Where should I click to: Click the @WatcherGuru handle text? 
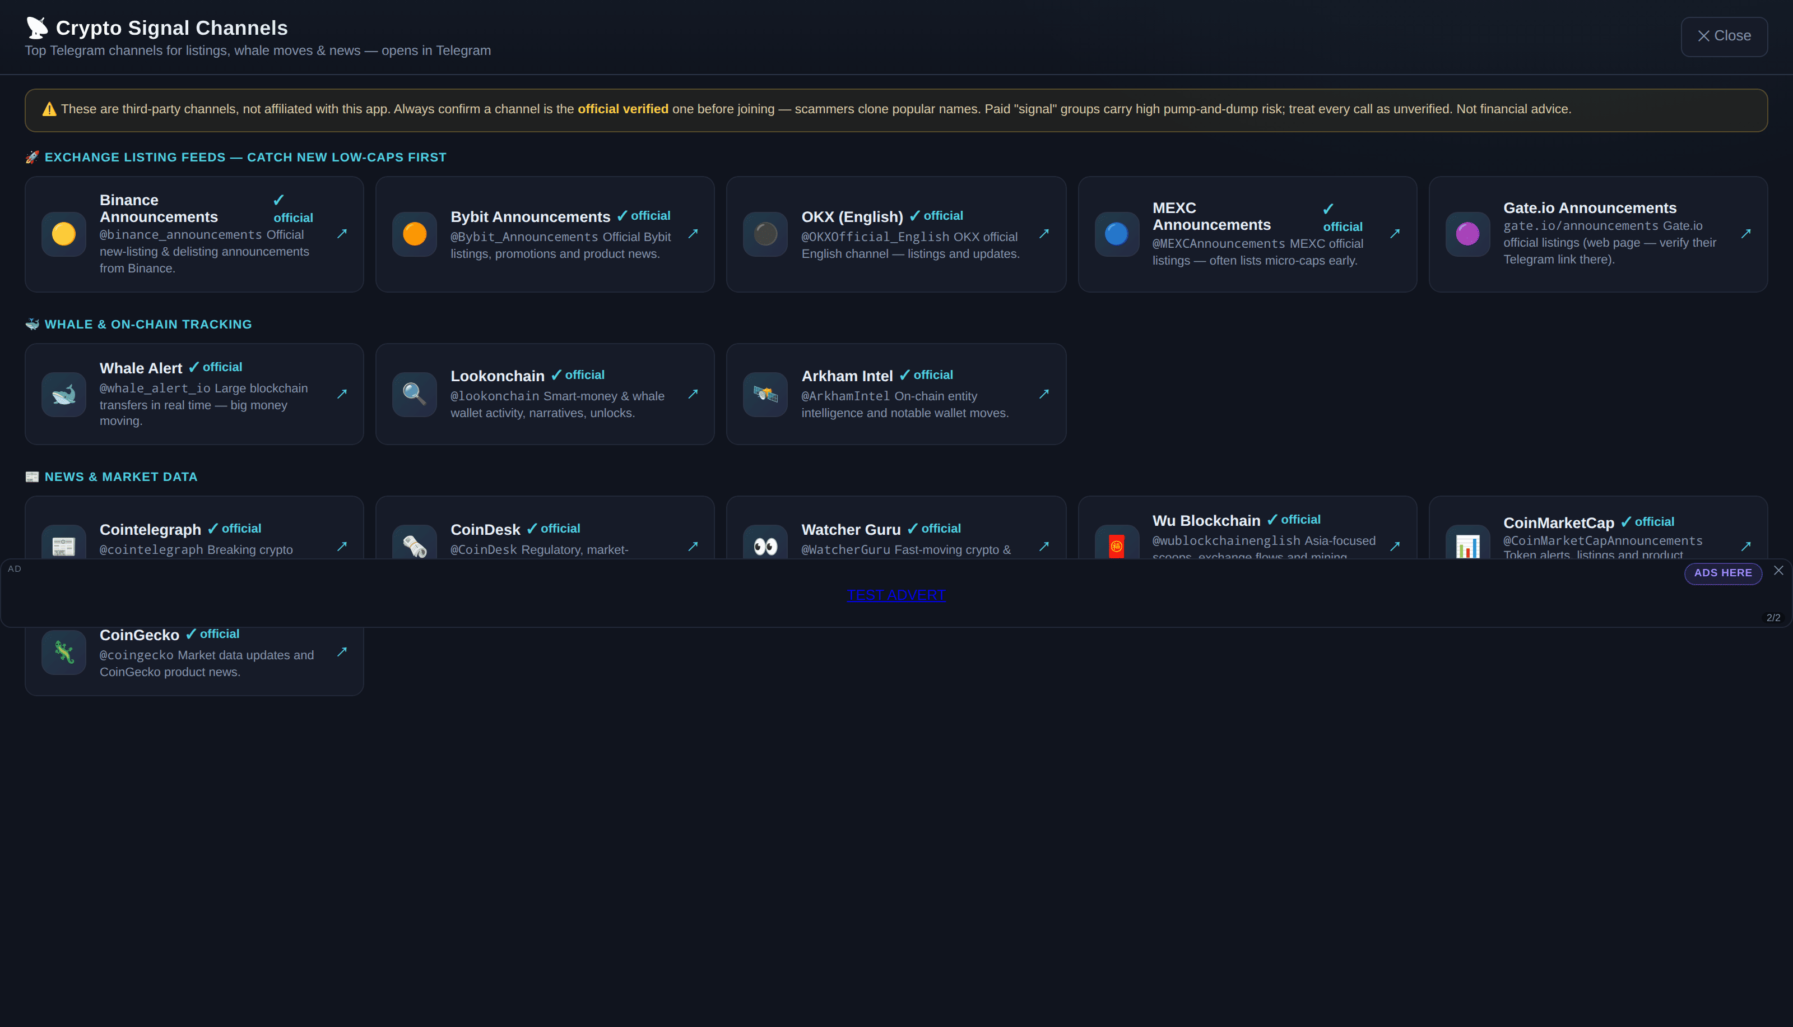pyautogui.click(x=846, y=549)
